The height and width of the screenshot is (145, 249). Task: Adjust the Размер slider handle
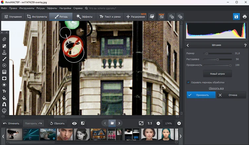click(x=207, y=54)
